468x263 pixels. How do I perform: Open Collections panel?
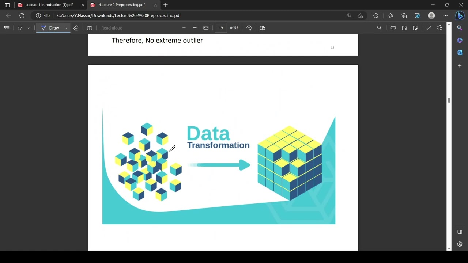click(404, 16)
